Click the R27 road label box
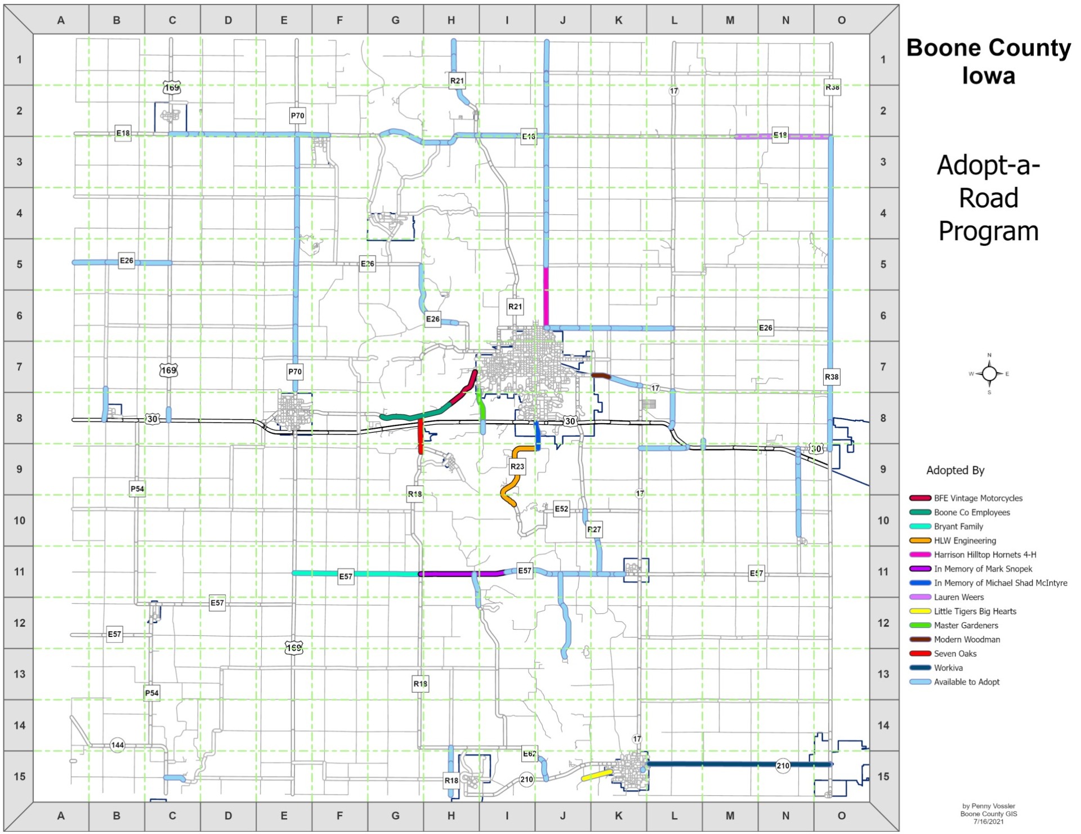The image size is (1081, 834). pyautogui.click(x=594, y=530)
